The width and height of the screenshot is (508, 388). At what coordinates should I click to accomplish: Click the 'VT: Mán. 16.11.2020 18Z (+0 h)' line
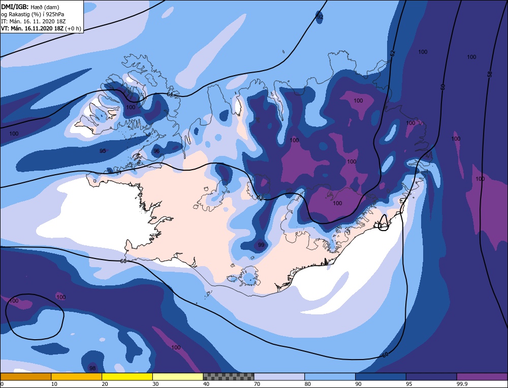(41, 28)
